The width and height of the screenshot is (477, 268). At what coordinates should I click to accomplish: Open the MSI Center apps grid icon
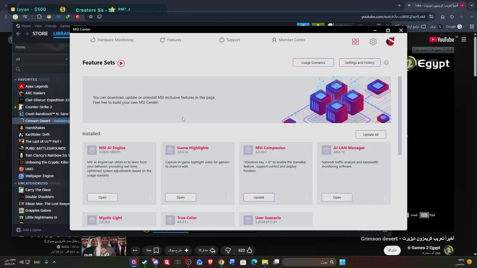(x=356, y=42)
